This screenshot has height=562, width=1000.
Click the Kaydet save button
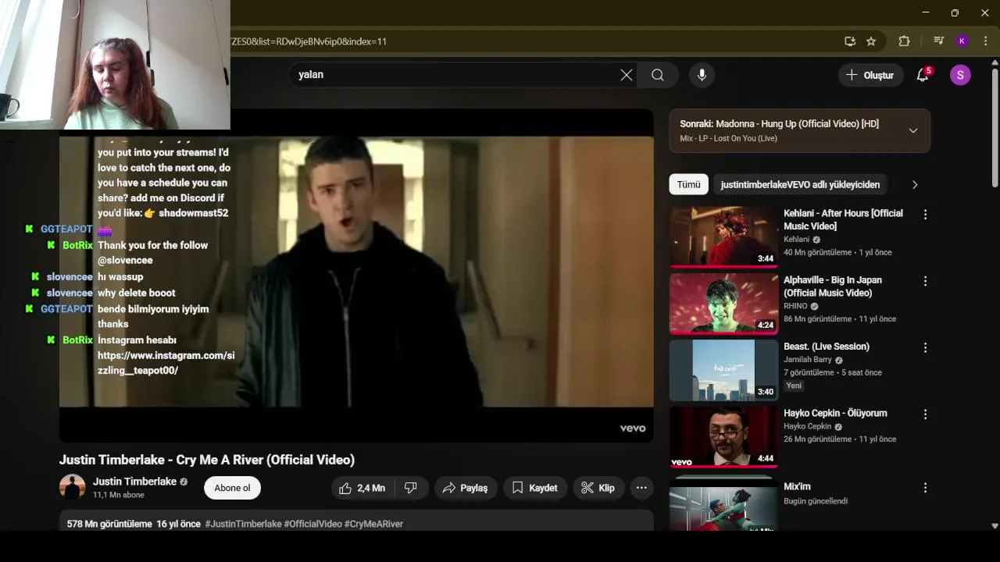click(534, 488)
